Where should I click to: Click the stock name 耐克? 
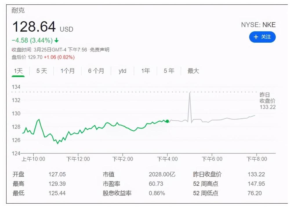coord(18,10)
